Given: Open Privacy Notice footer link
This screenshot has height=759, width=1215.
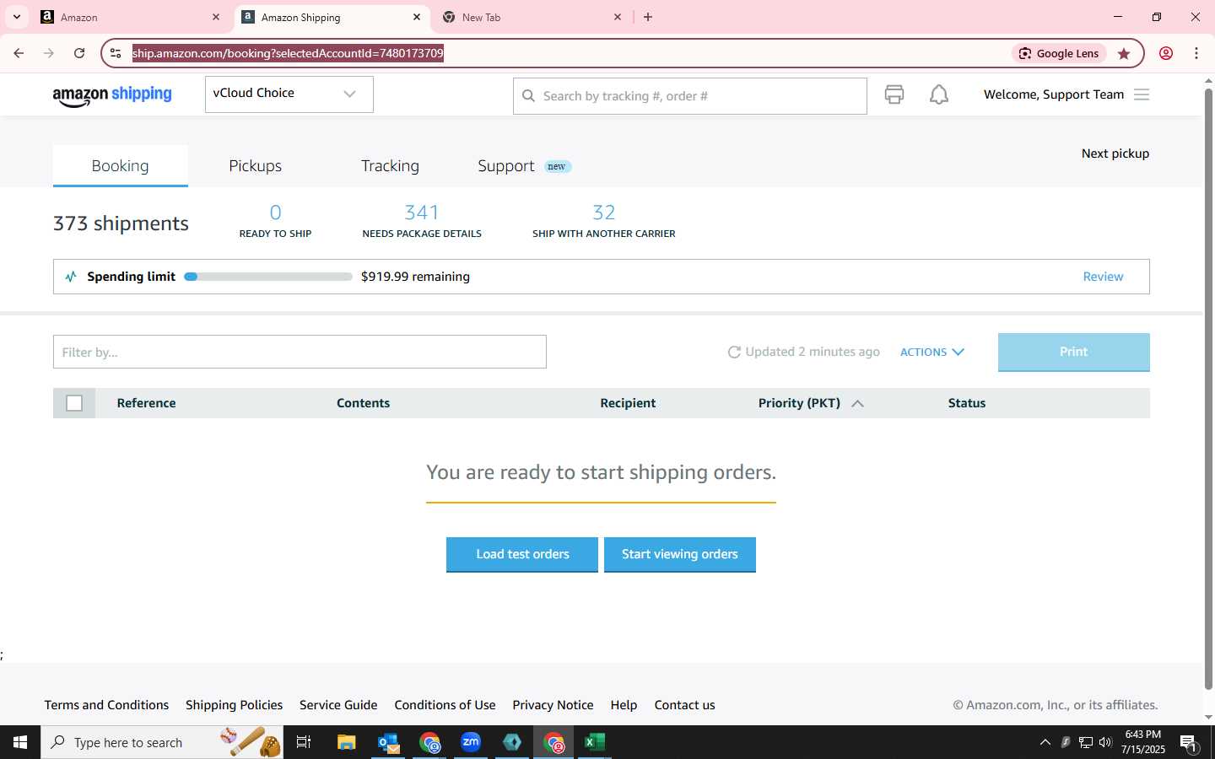Looking at the screenshot, I should pos(553,705).
